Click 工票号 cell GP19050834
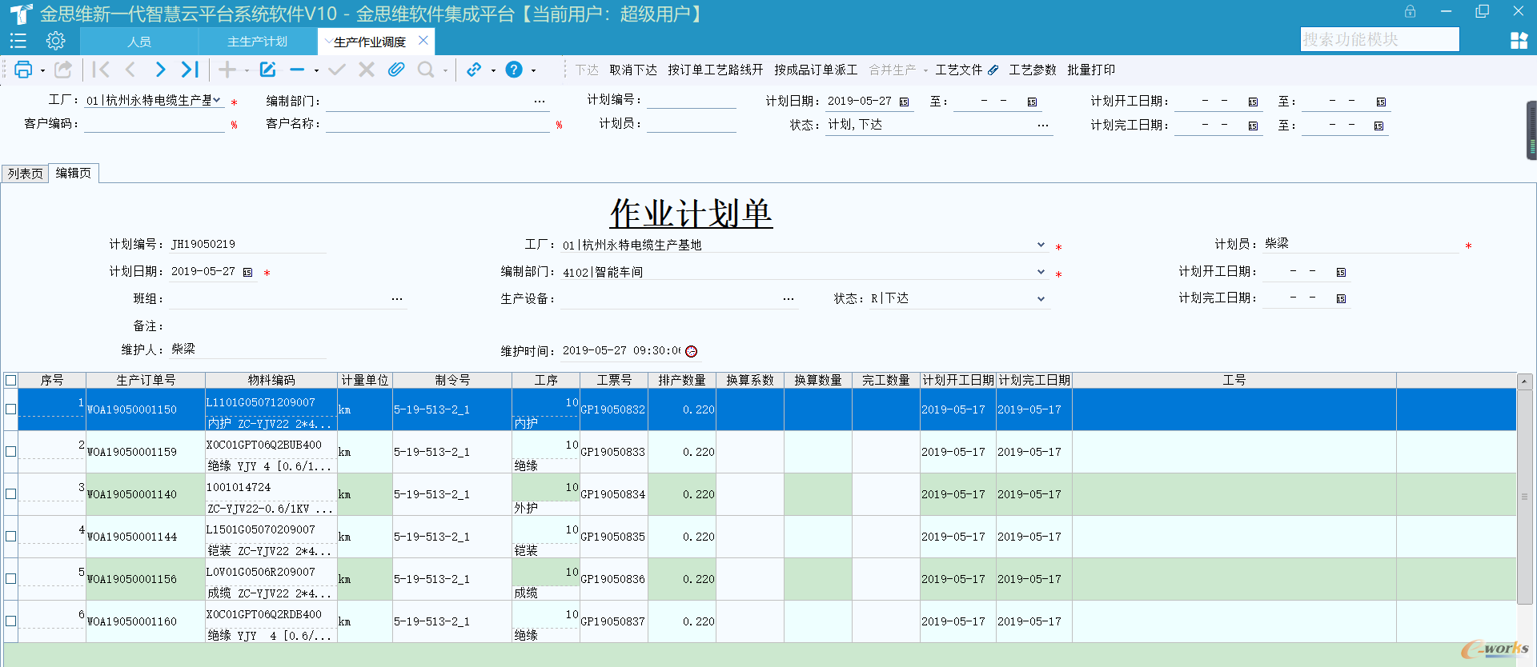1537x667 pixels. coord(613,494)
